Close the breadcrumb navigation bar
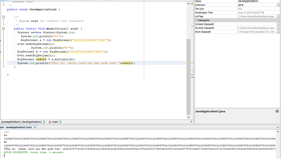Viewport: 281px width, 159px height. pos(191,122)
